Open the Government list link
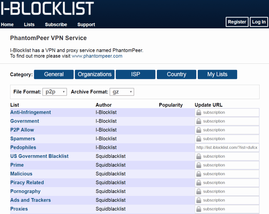269x214 pixels. tap(25, 121)
